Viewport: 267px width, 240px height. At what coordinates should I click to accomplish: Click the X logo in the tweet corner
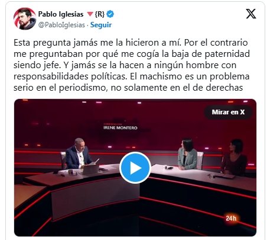[251, 14]
